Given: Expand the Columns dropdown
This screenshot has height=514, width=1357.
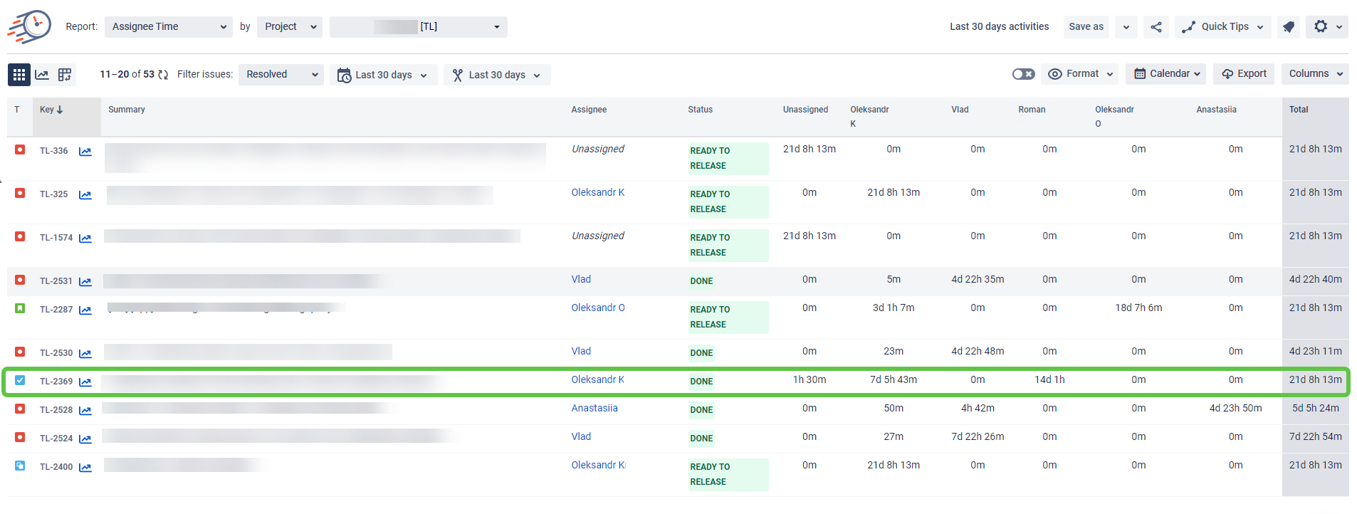Looking at the screenshot, I should [x=1315, y=74].
